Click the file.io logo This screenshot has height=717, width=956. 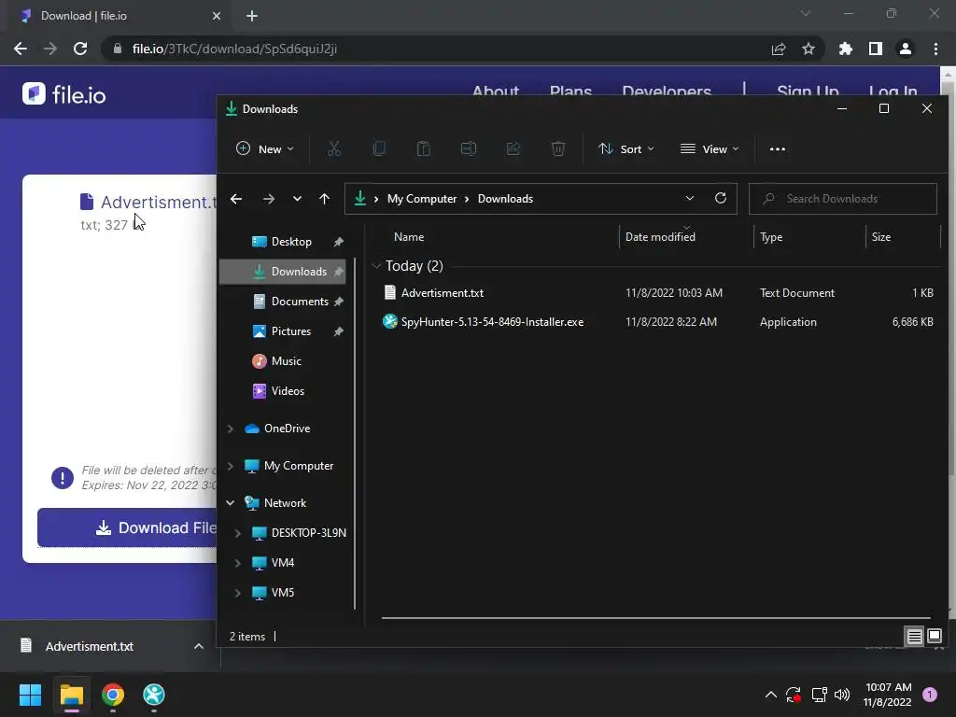(x=64, y=94)
